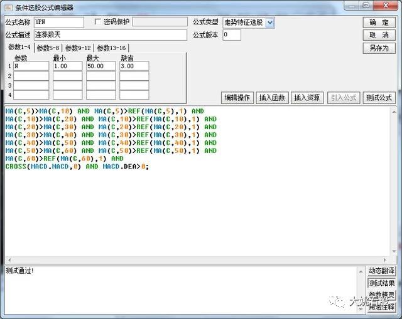The width and height of the screenshot is (402, 319).
Task: Switch to the 参数1-4 tab
Action: pyautogui.click(x=19, y=48)
